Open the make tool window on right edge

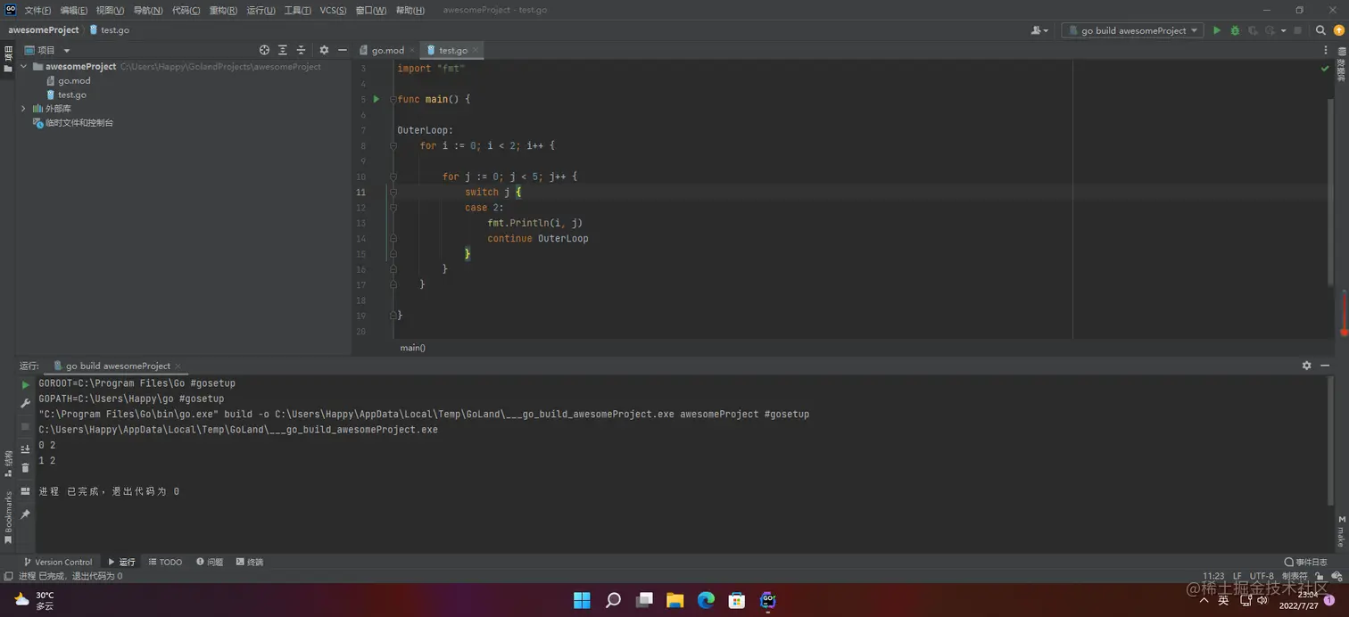click(1340, 531)
